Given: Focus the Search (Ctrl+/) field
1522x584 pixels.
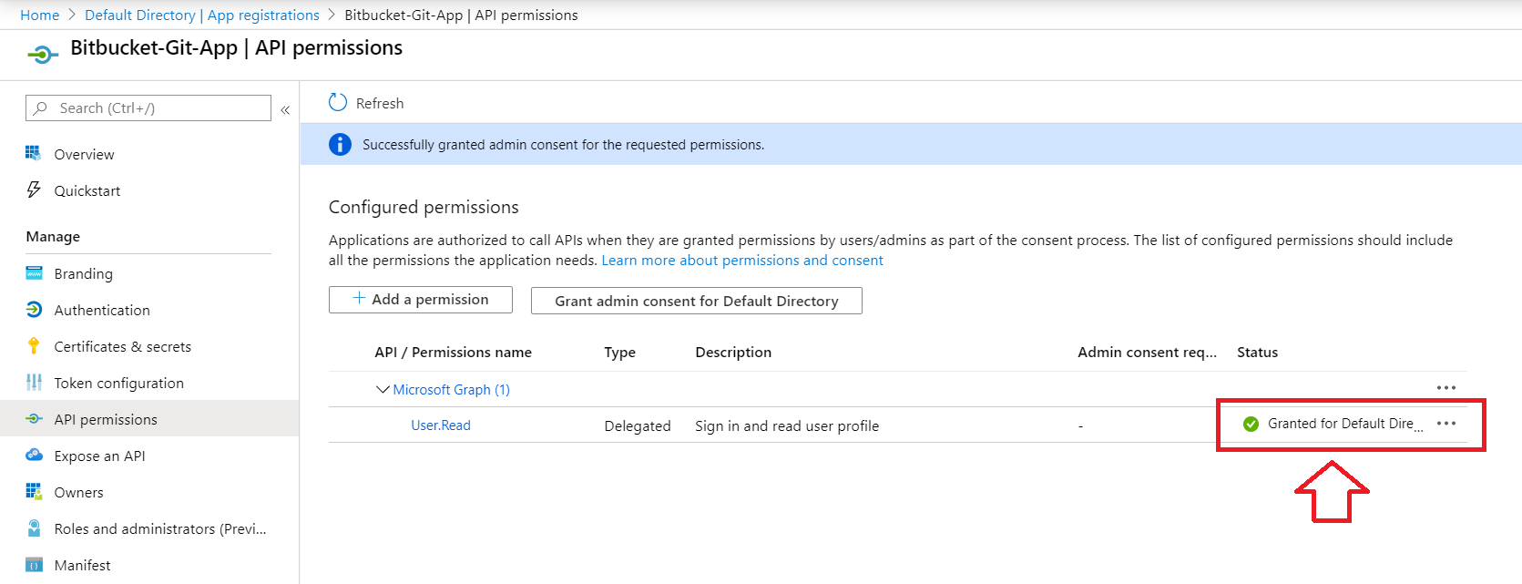Looking at the screenshot, I should tap(148, 108).
